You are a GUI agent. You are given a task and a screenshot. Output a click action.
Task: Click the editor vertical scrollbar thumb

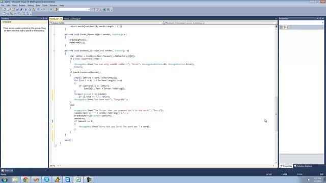276,114
